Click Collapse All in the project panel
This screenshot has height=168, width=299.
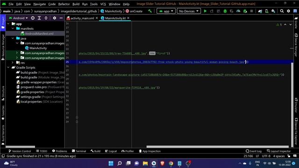[46, 18]
